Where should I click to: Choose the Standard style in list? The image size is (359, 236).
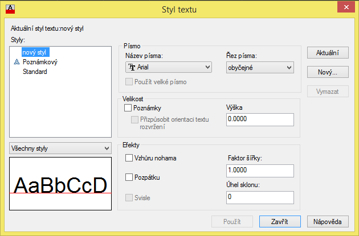click(x=35, y=72)
